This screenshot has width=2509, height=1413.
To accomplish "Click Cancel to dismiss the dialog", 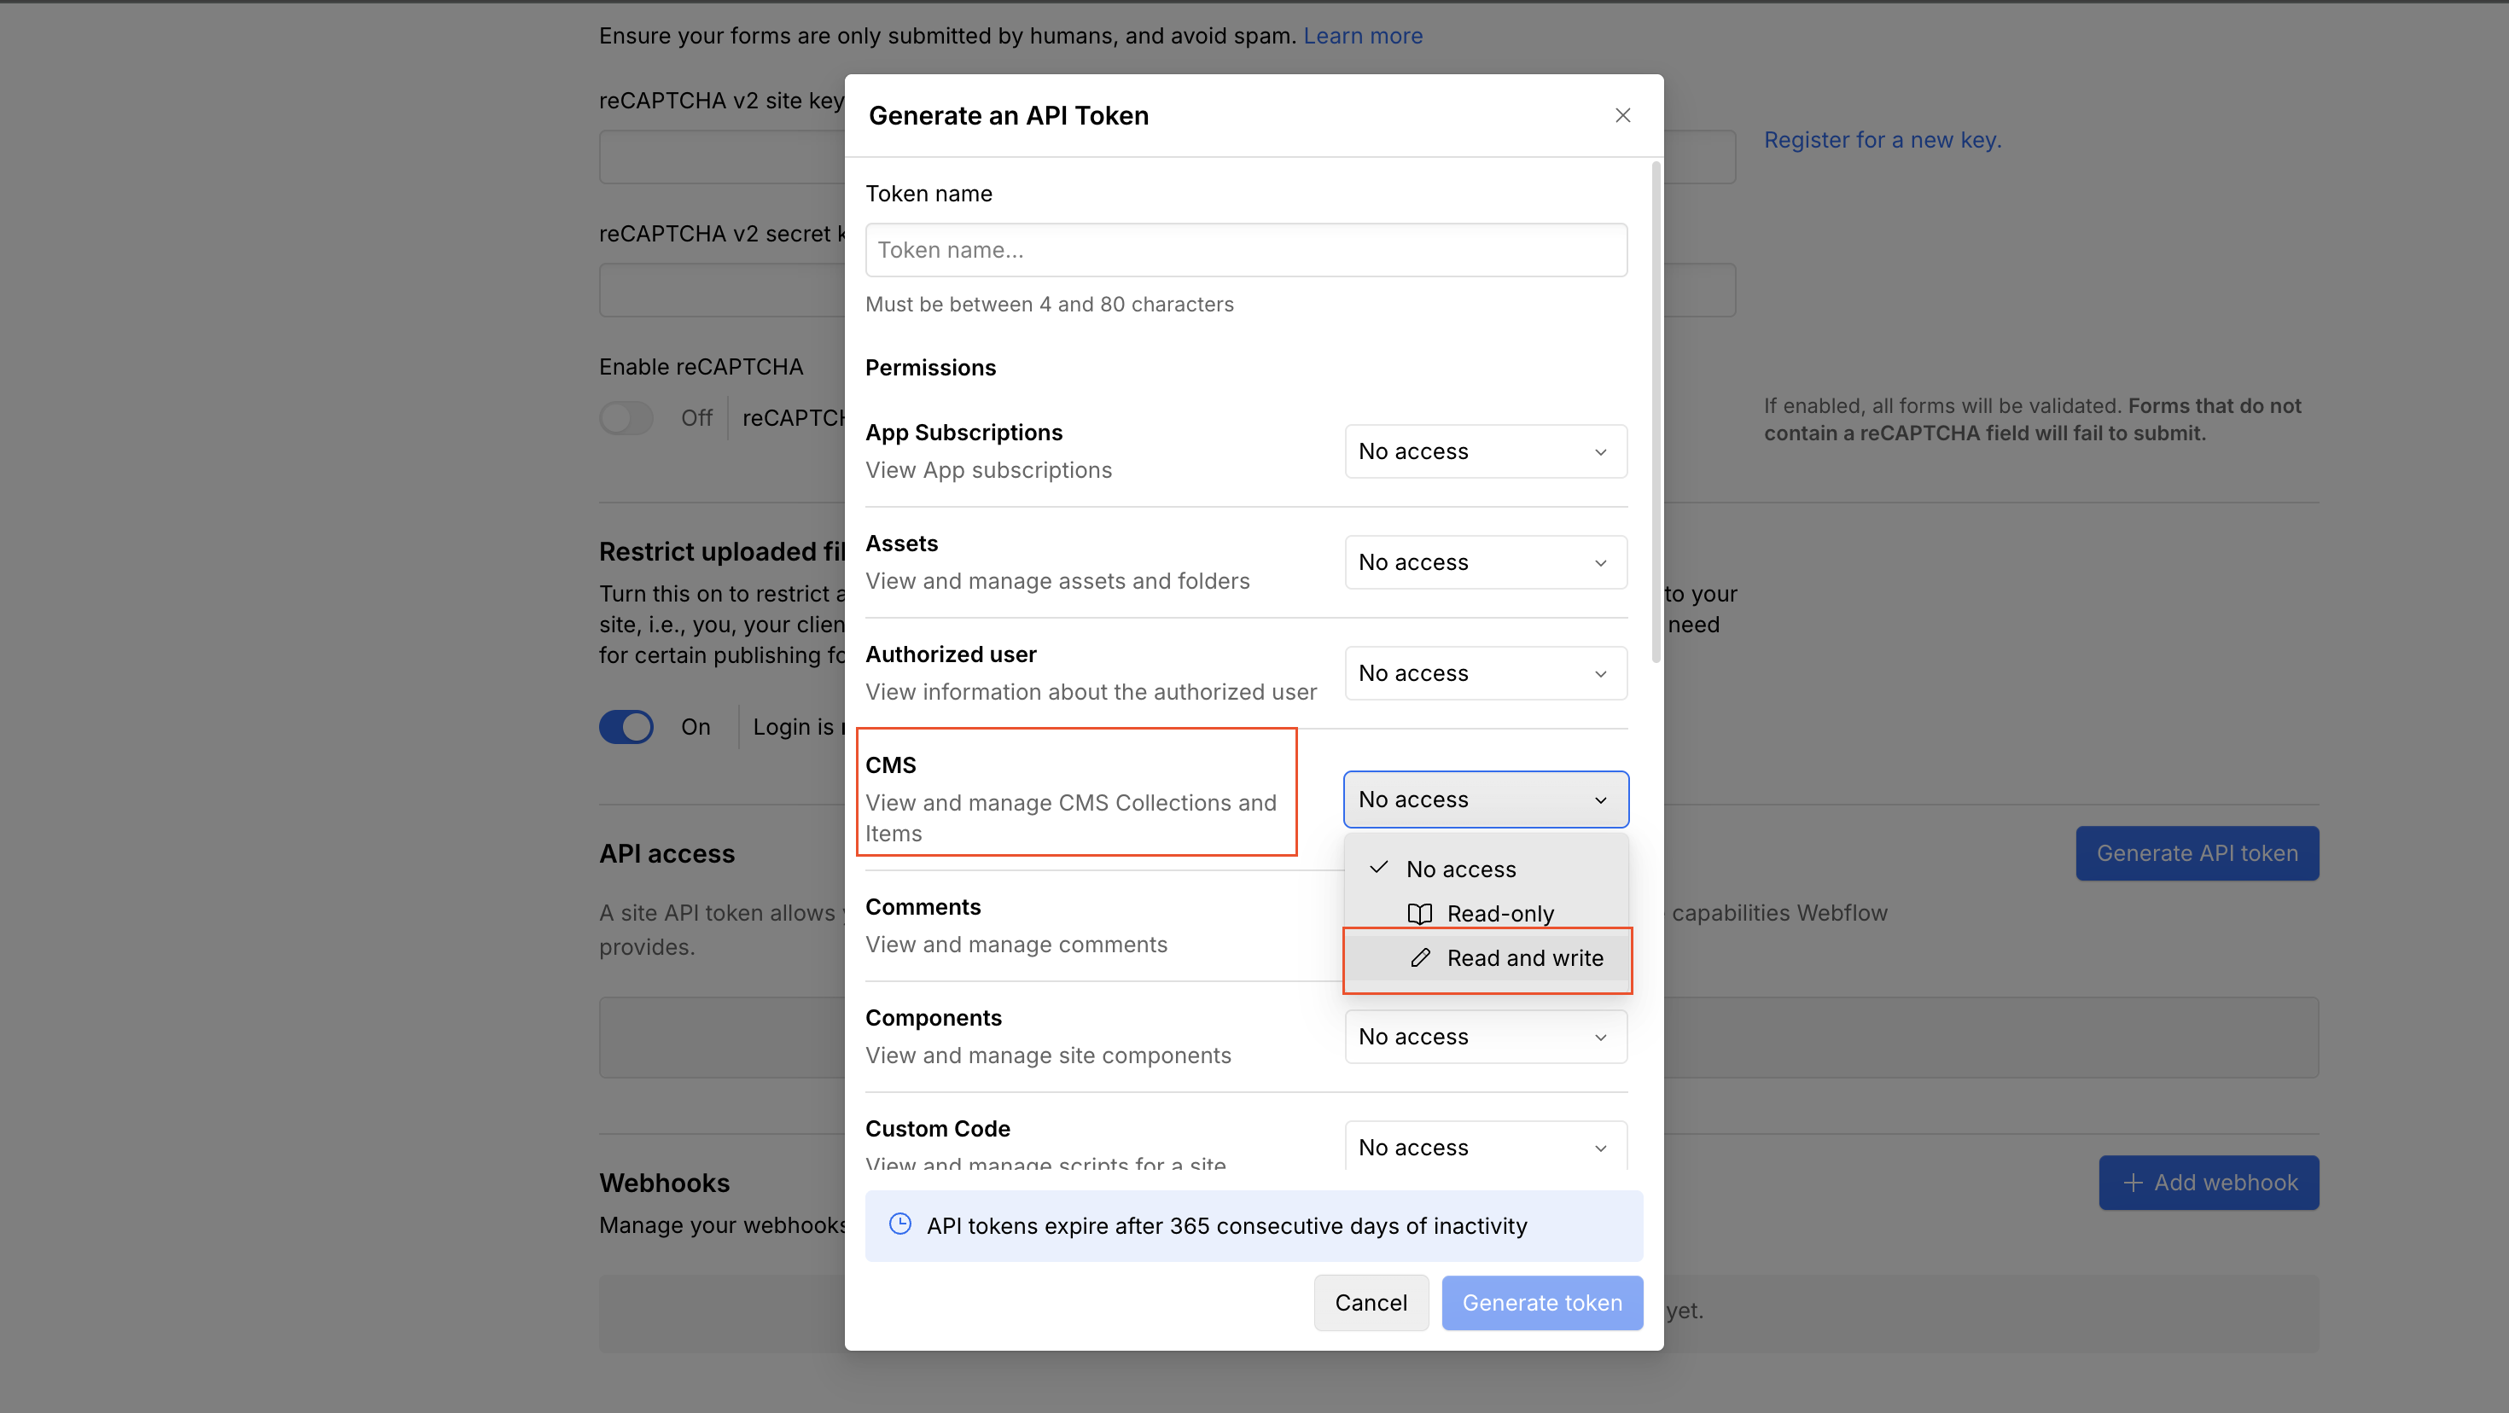I will tap(1371, 1302).
